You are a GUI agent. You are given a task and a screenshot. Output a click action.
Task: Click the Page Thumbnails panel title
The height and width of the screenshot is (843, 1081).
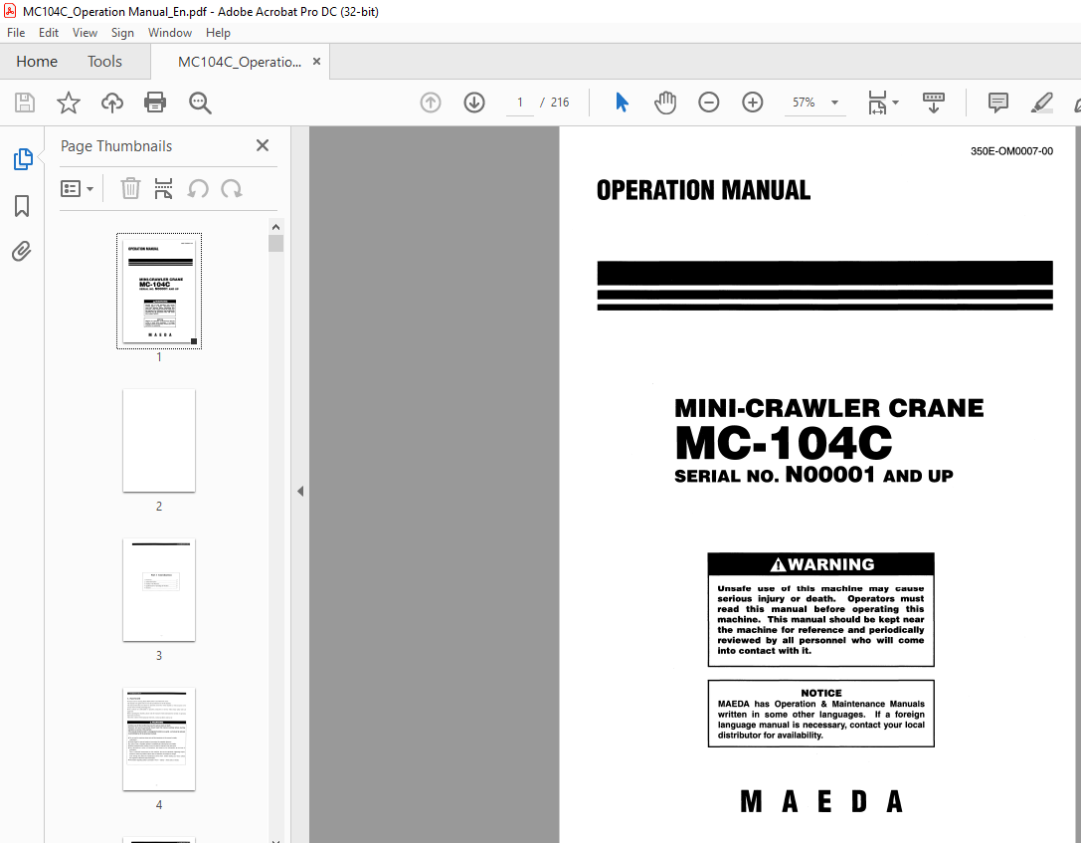coord(116,146)
